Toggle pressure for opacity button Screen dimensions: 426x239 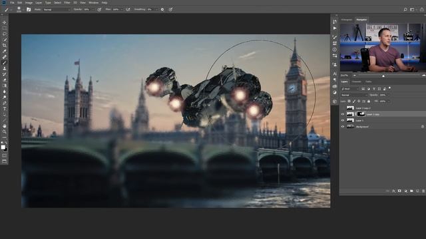pos(99,9)
